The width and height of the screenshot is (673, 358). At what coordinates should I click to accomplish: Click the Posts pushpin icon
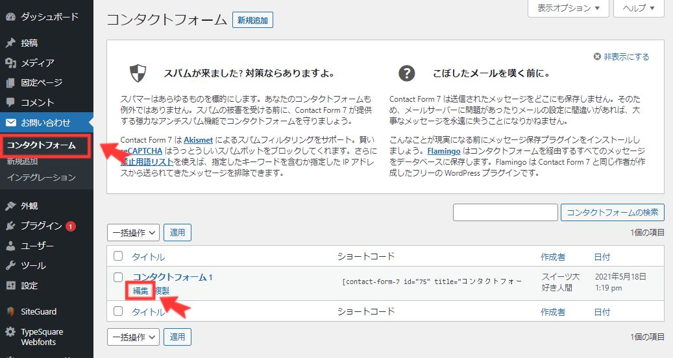[10, 43]
